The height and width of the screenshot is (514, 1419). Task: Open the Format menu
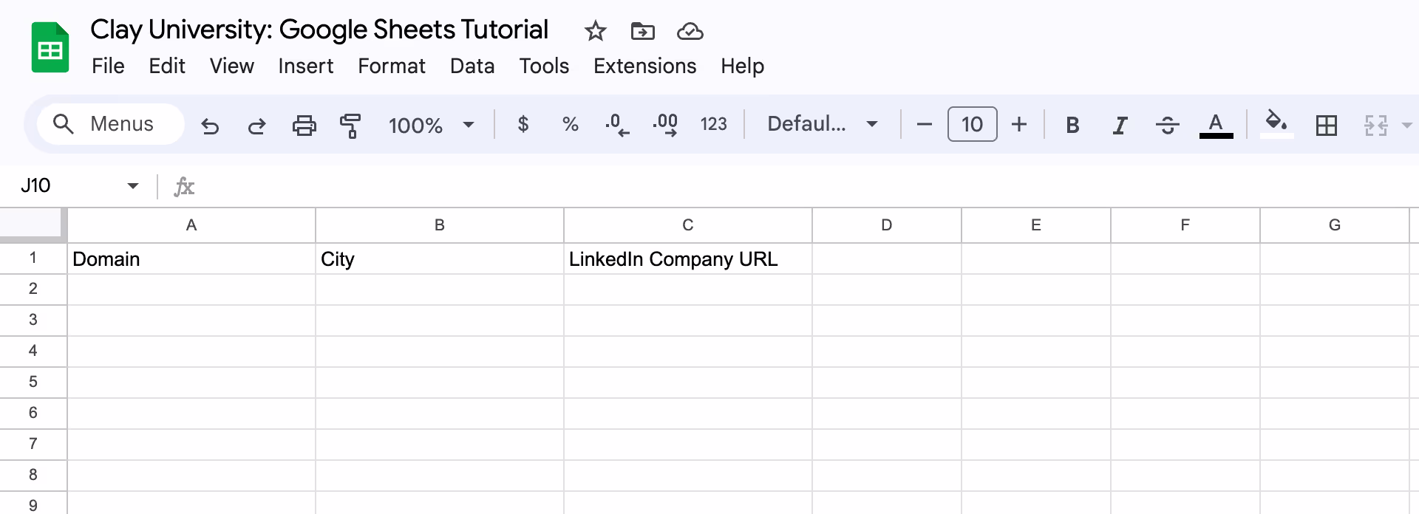[392, 66]
